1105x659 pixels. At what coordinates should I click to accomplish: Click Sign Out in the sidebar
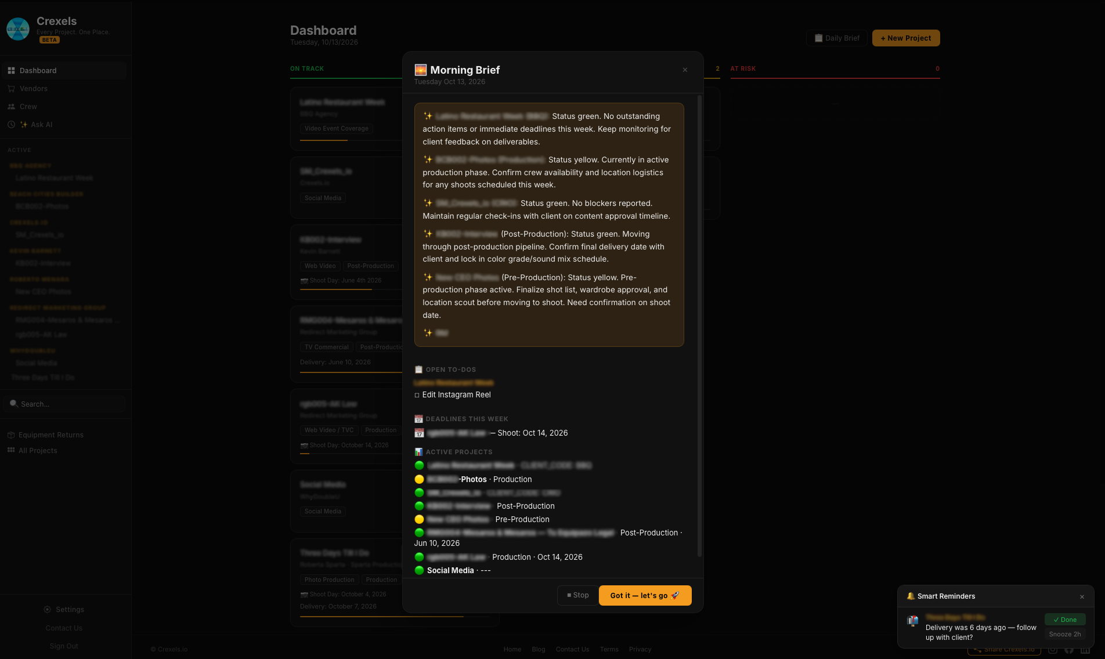[x=64, y=646]
